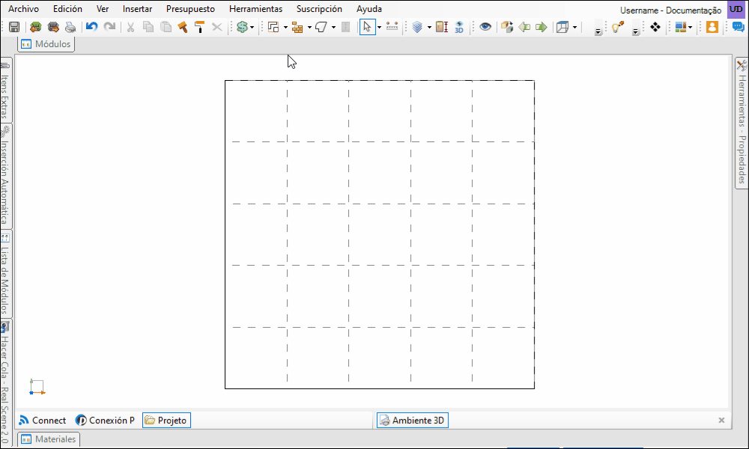Click the wireframe cube view icon
The image size is (749, 449).
click(x=562, y=27)
